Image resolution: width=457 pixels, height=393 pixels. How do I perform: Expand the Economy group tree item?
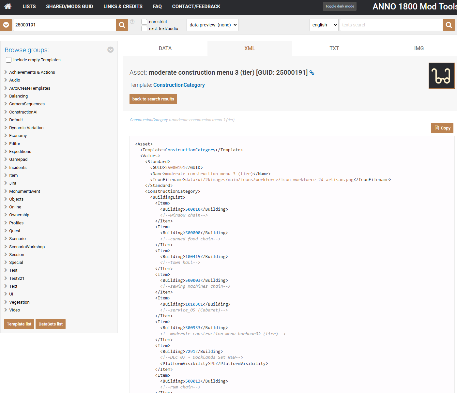coord(18,136)
